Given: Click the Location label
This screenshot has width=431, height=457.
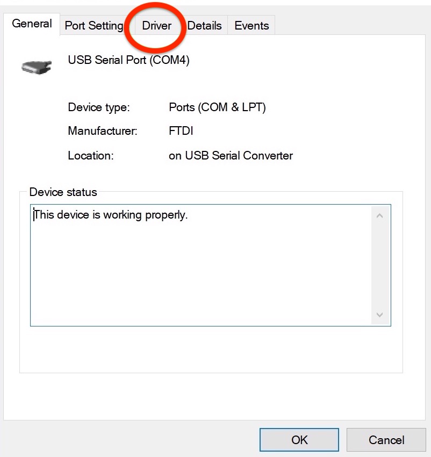Looking at the screenshot, I should coord(91,156).
